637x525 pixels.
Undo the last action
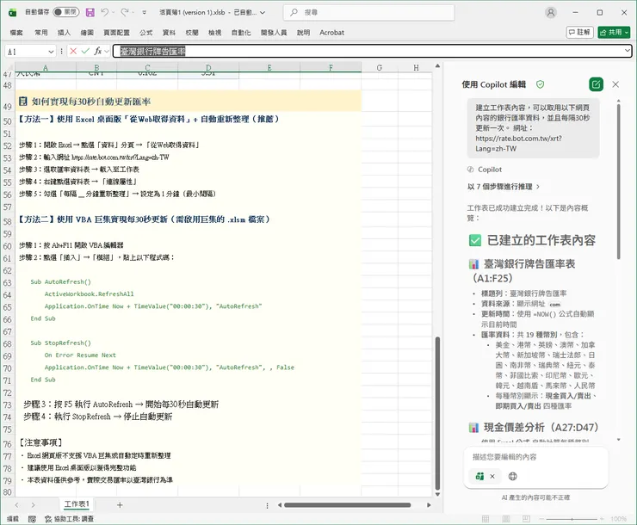tap(105, 13)
